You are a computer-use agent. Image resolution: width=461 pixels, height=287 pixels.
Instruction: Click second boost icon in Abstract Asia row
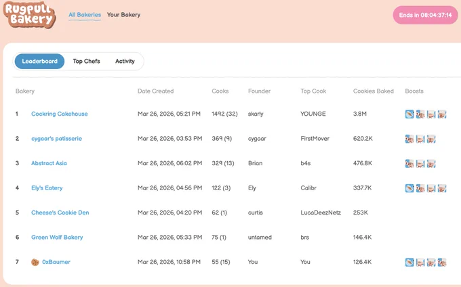(x=420, y=163)
